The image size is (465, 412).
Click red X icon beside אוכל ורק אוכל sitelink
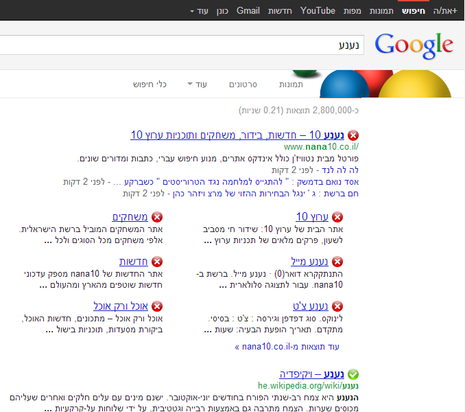pos(157,306)
